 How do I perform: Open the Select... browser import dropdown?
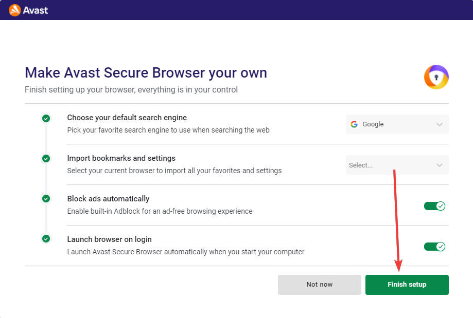397,165
